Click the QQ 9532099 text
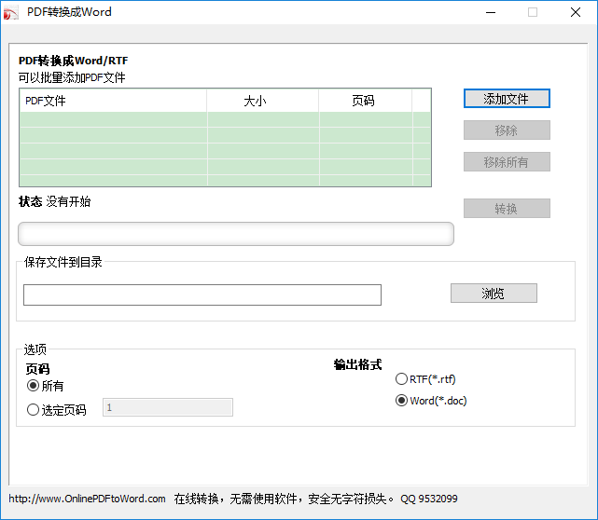Image resolution: width=598 pixels, height=520 pixels. (x=428, y=499)
